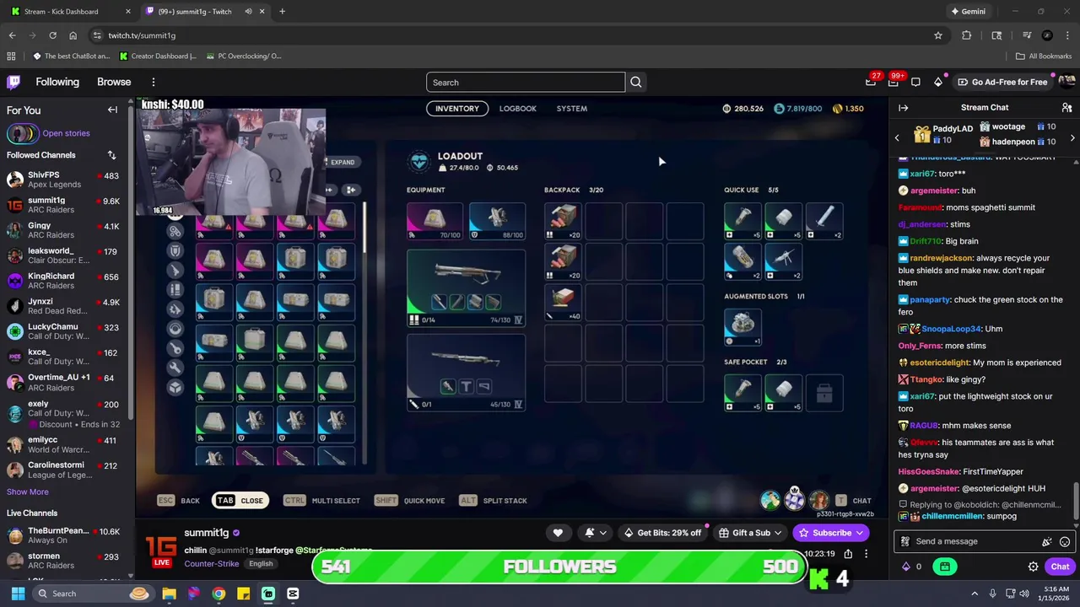Click the Chrome address bar URL
The height and width of the screenshot is (607, 1080).
(x=142, y=35)
